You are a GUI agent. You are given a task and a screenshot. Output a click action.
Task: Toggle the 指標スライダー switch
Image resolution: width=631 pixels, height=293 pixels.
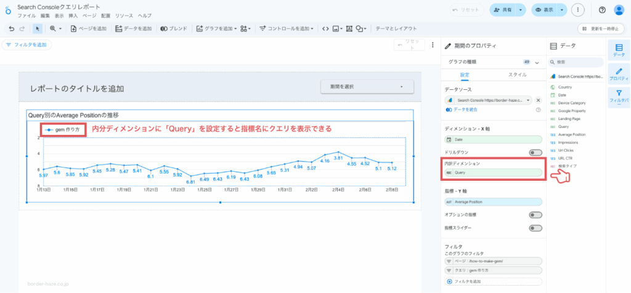point(535,228)
